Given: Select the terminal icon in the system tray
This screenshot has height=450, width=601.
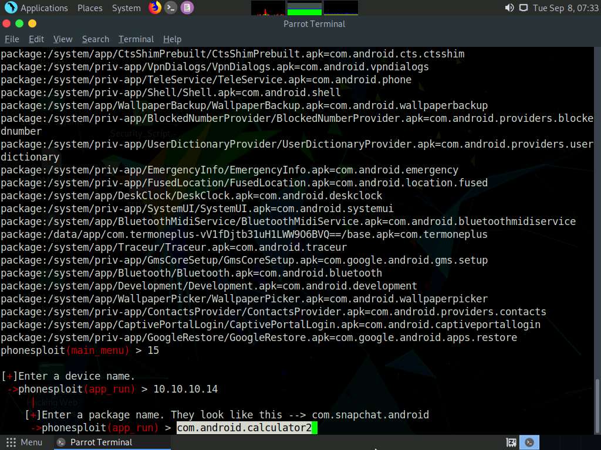Looking at the screenshot, I should 529,442.
